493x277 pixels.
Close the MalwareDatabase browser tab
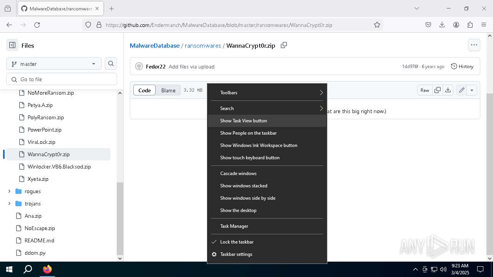[97, 8]
